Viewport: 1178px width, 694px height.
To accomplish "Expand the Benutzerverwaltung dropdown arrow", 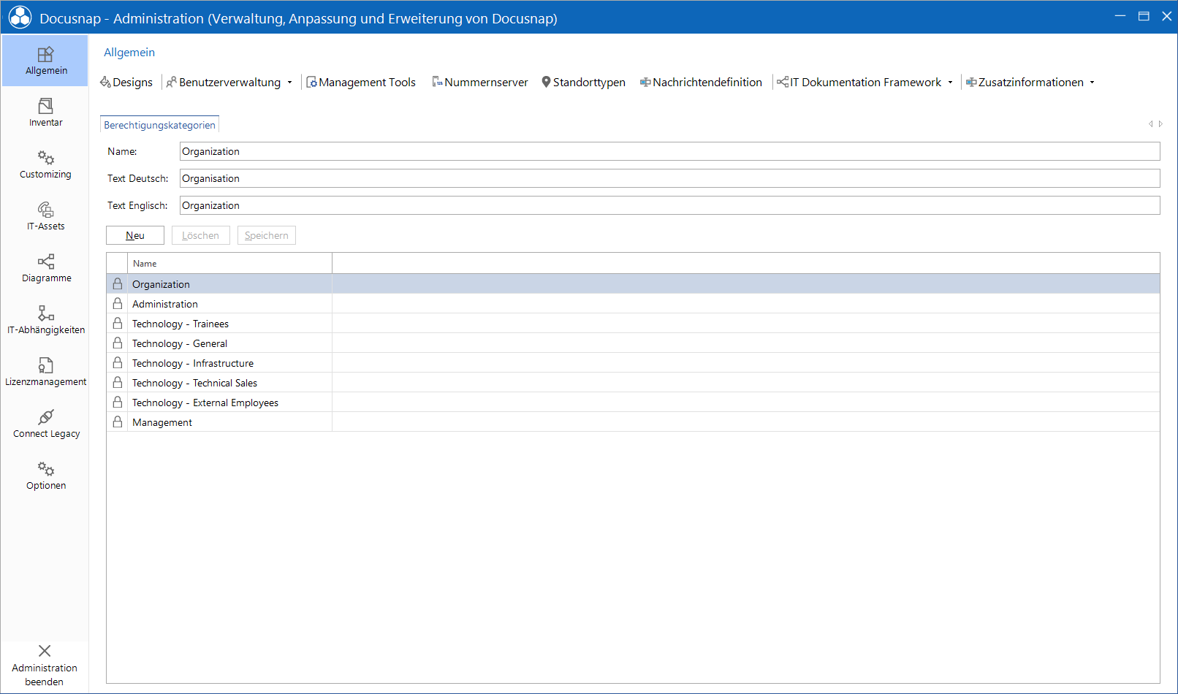I will [x=289, y=83].
